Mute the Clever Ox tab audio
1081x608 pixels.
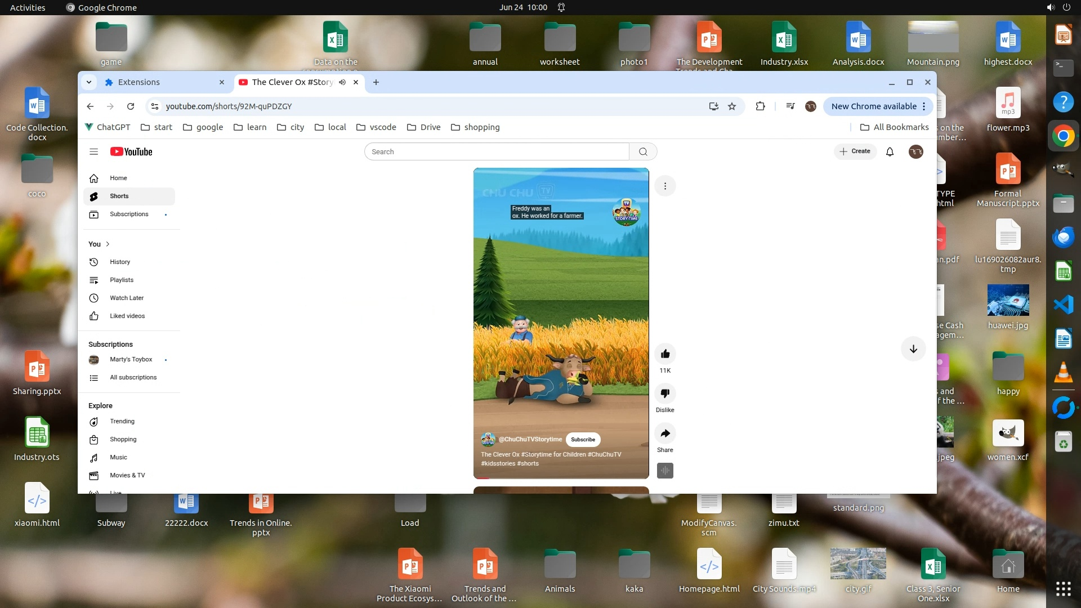[342, 82]
